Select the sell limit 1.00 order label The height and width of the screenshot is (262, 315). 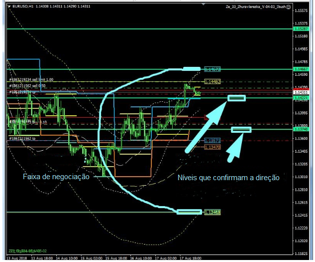coord(38,79)
